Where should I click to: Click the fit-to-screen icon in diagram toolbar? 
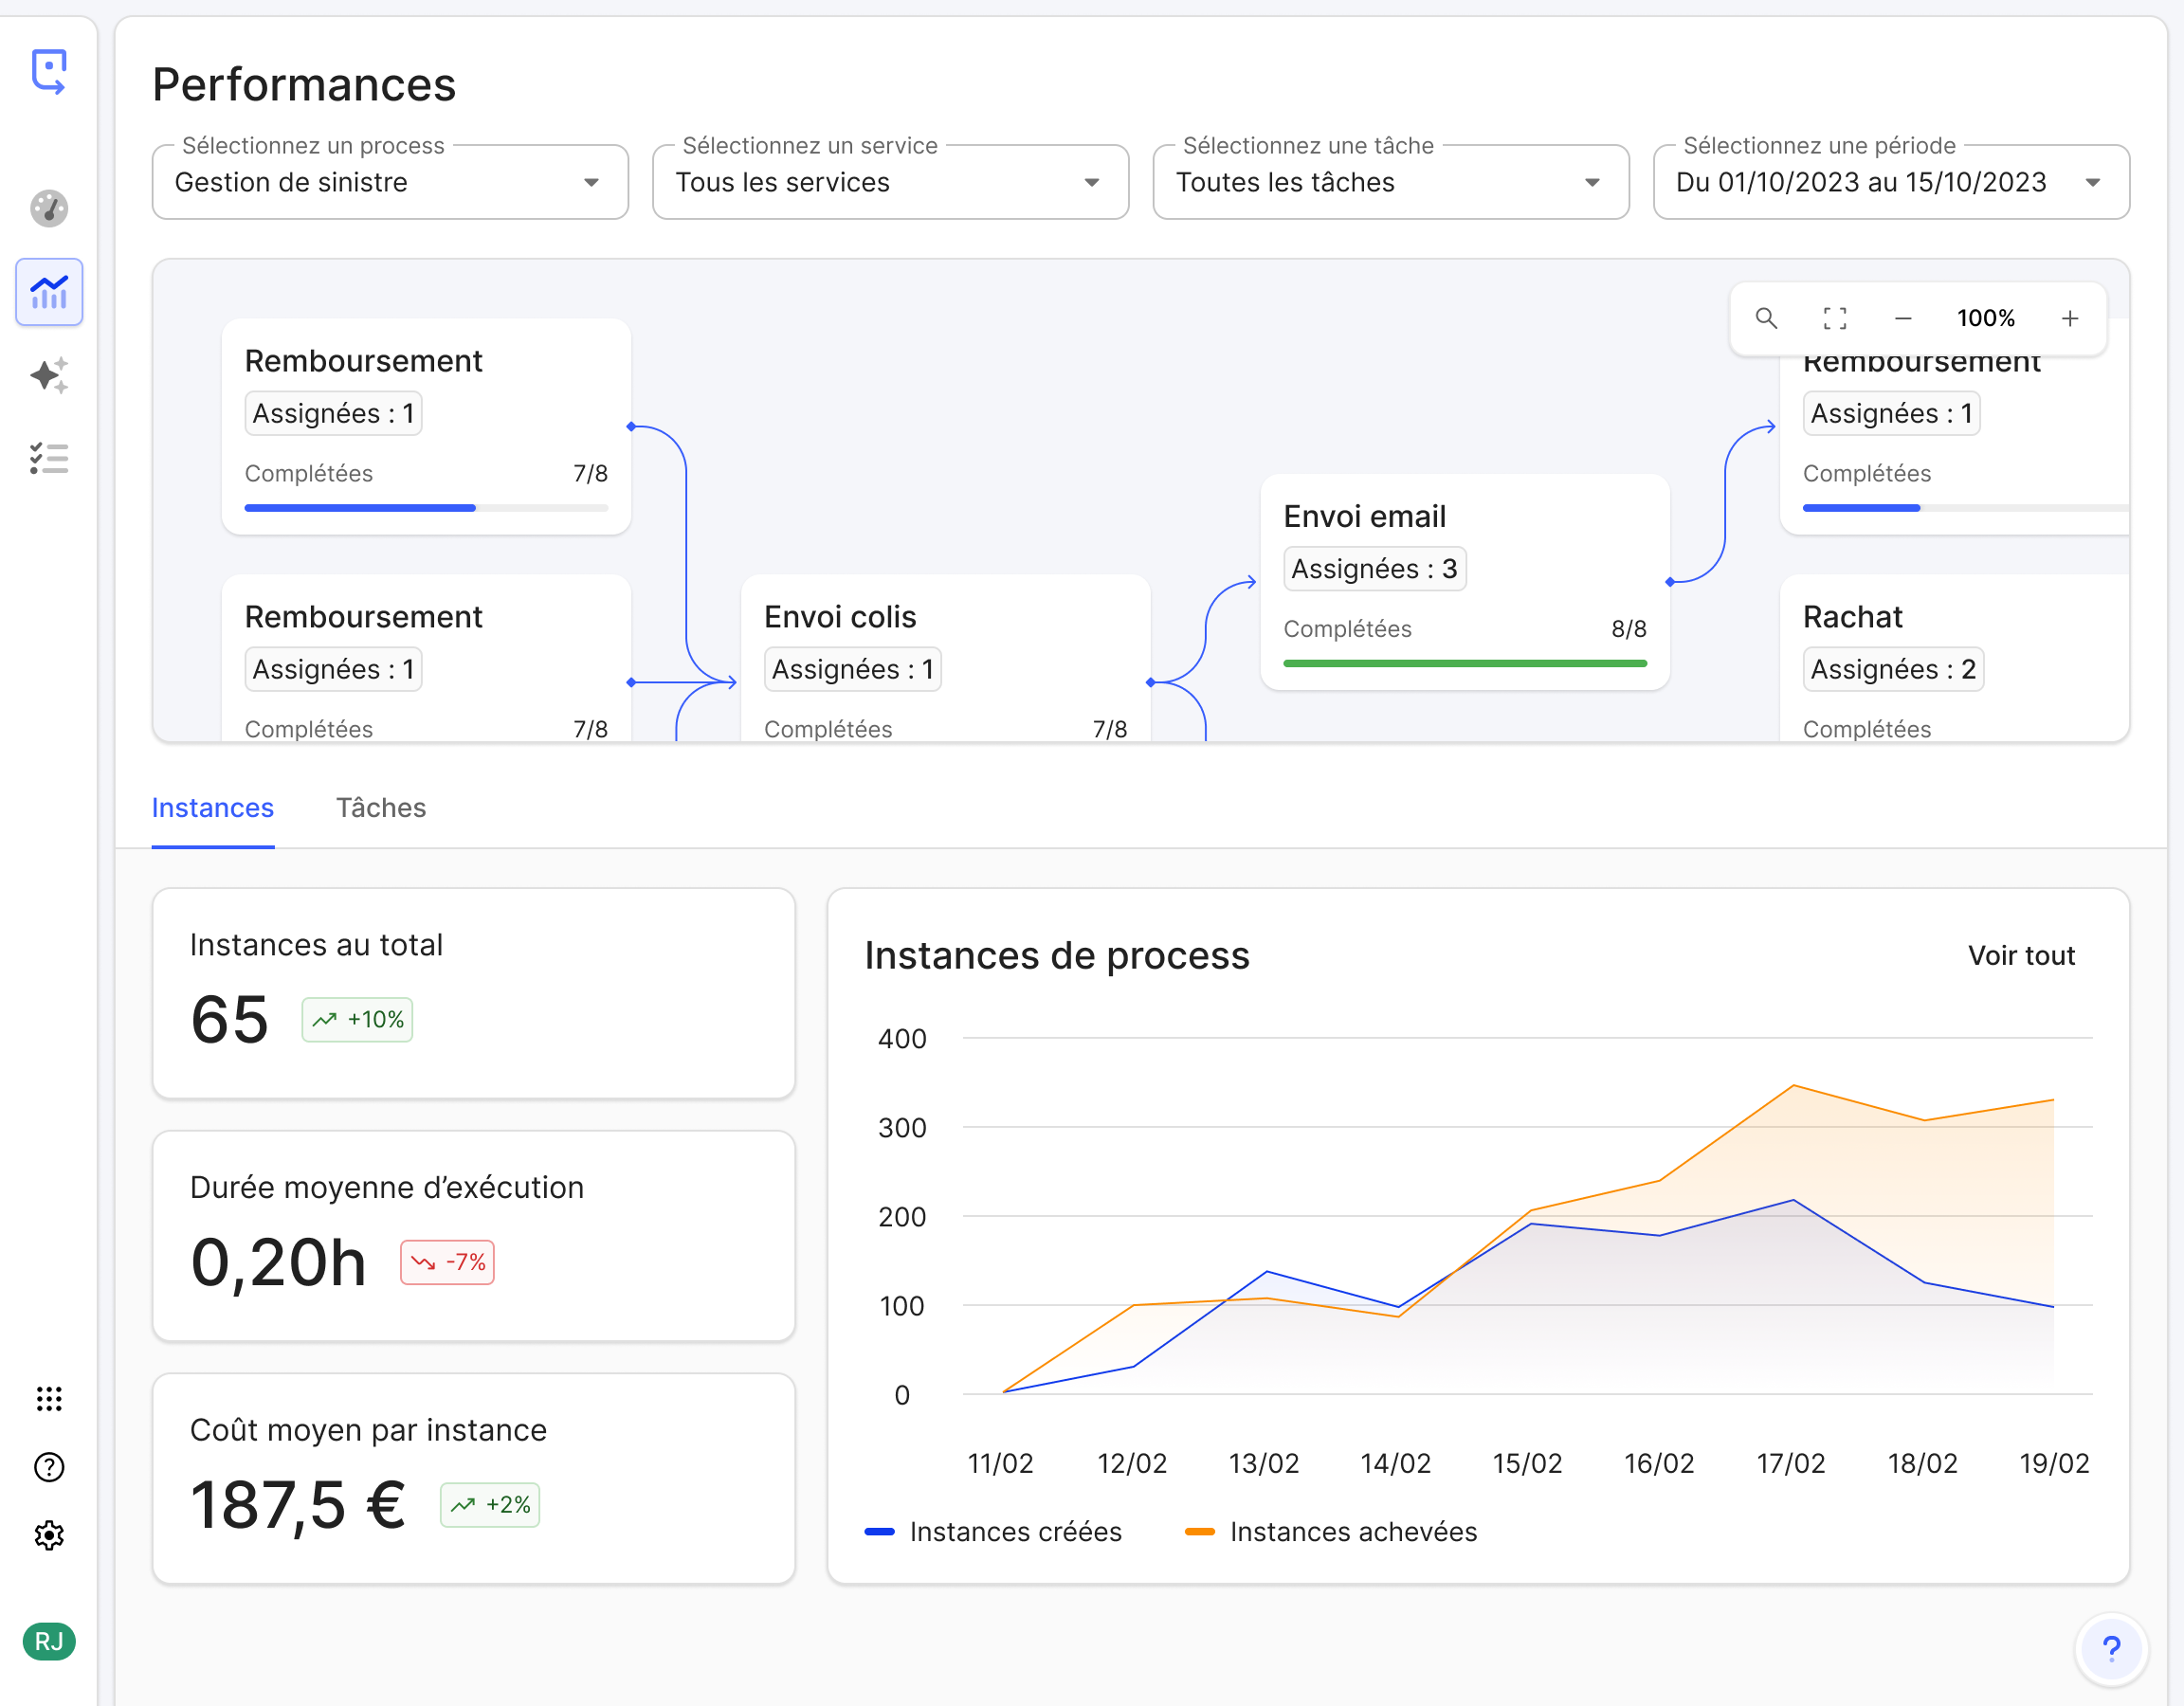tap(1834, 318)
